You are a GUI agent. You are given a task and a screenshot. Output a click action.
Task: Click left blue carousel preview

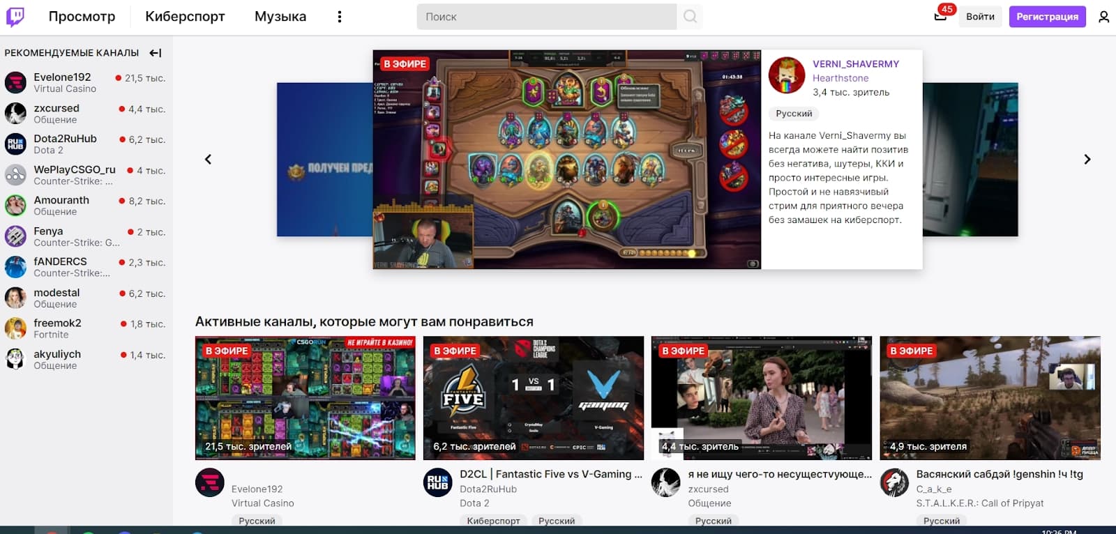(324, 160)
